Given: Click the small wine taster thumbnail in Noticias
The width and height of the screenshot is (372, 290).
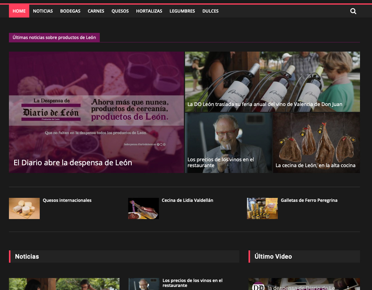Looking at the screenshot, I should [x=144, y=284].
